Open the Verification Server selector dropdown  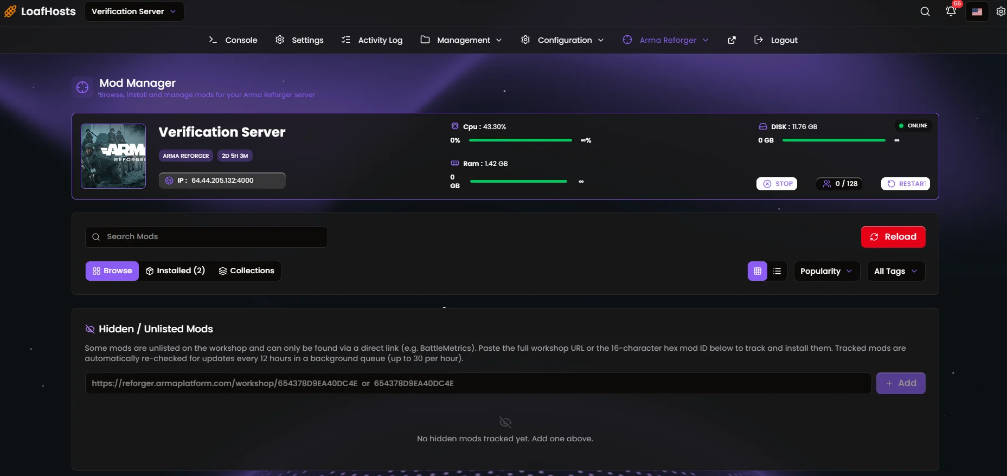pos(134,11)
